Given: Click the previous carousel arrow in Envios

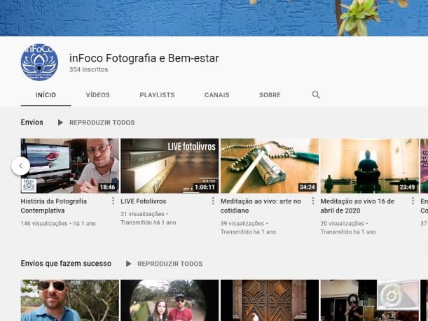Looking at the screenshot, I should click(21, 166).
